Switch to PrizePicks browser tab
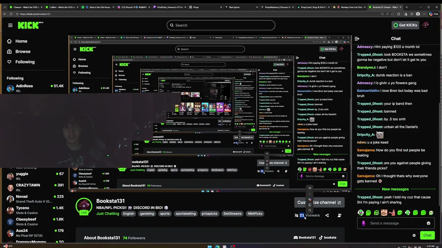442x248 pixels. [170, 7]
